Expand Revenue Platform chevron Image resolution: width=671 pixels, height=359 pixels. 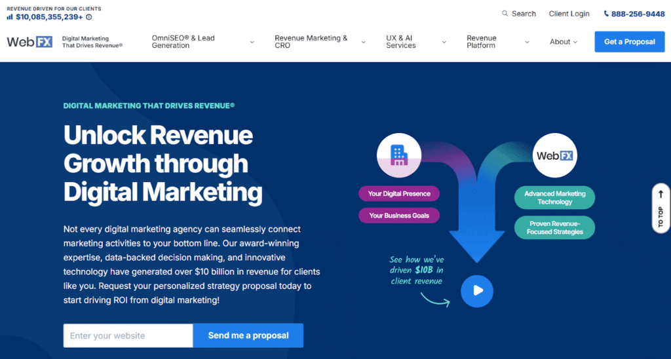[x=527, y=42]
